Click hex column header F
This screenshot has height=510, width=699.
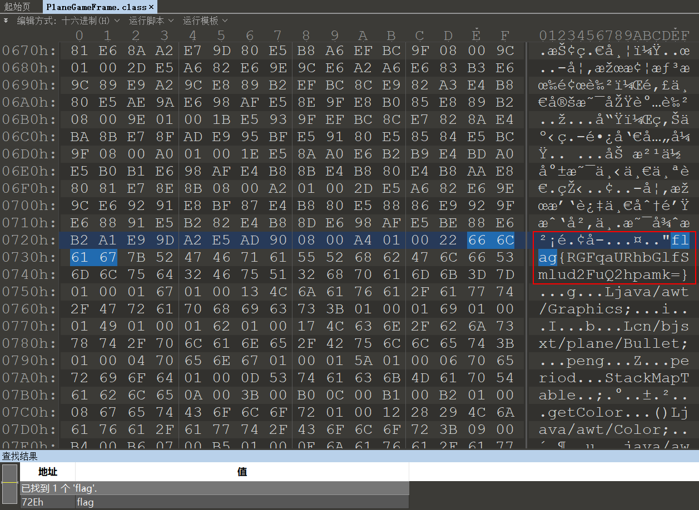504,36
